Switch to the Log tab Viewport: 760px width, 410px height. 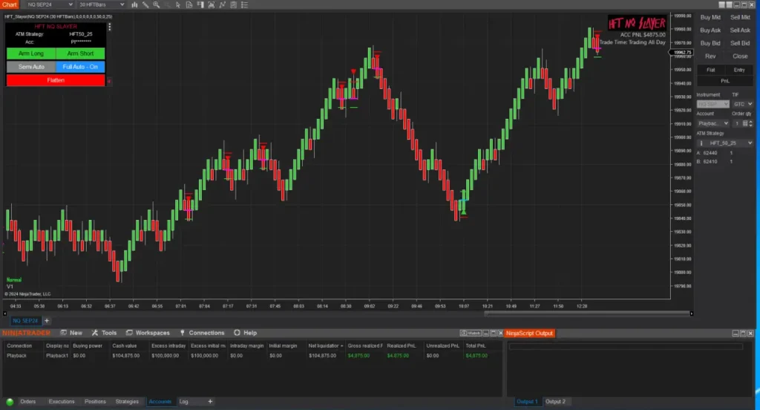184,402
